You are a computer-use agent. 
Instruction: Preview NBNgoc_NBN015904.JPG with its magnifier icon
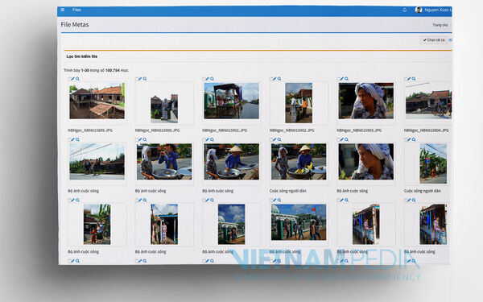(x=414, y=79)
